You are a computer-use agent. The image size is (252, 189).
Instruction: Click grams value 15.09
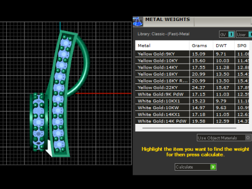click(198, 54)
